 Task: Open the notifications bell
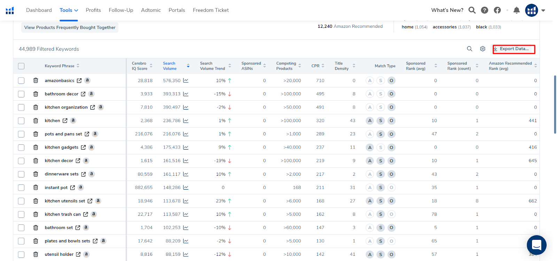point(517,10)
